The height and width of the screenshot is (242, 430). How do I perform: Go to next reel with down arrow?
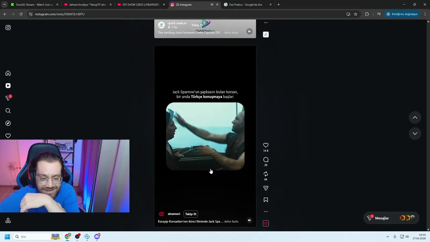tap(415, 133)
